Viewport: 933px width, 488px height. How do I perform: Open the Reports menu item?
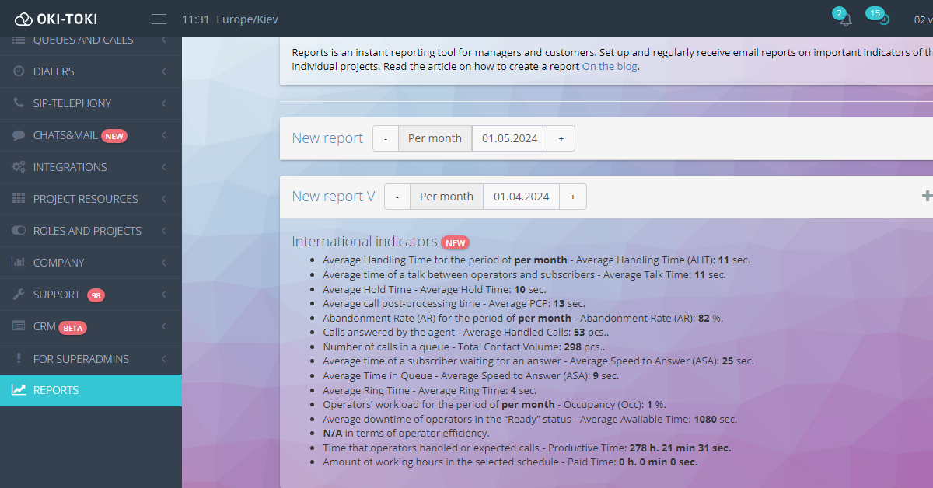[56, 390]
